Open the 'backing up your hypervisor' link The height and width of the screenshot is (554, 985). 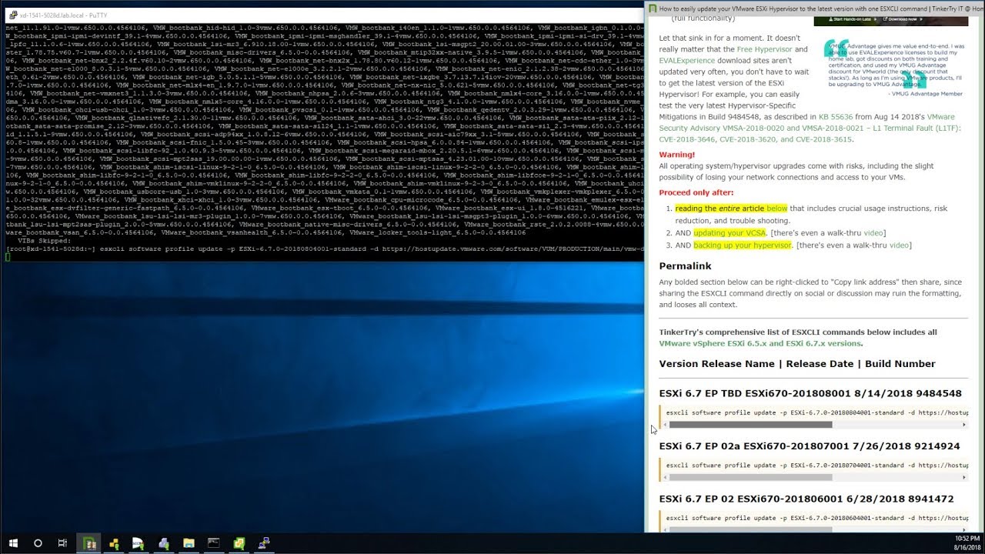[742, 245]
